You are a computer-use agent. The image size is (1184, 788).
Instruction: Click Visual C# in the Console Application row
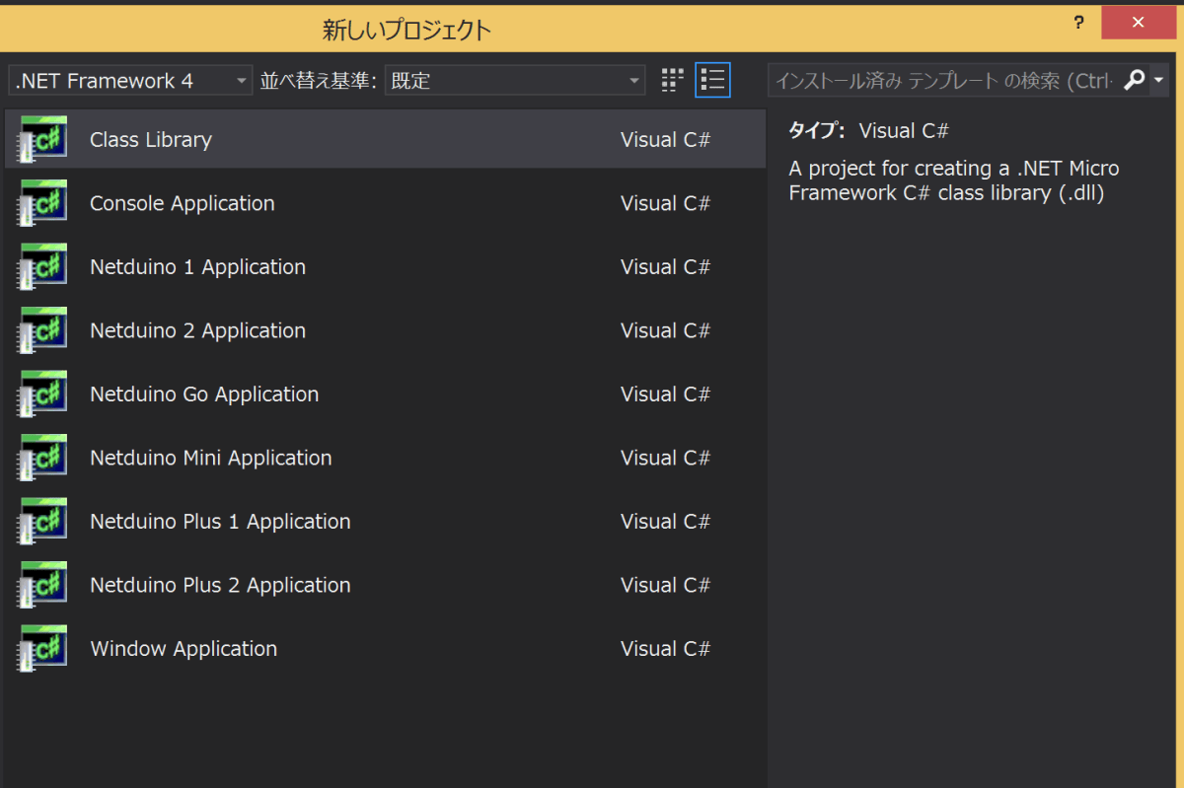pos(665,204)
